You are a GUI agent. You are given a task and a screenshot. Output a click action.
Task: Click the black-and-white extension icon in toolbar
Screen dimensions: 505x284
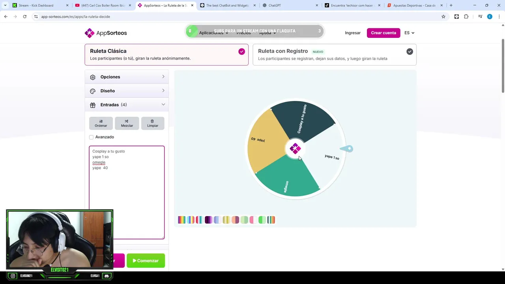(456, 17)
